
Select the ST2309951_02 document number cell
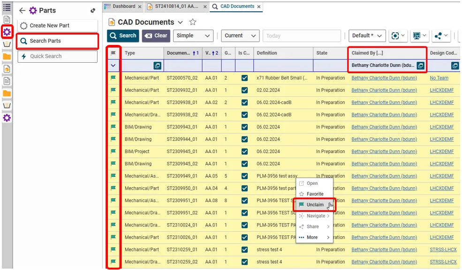point(182,213)
